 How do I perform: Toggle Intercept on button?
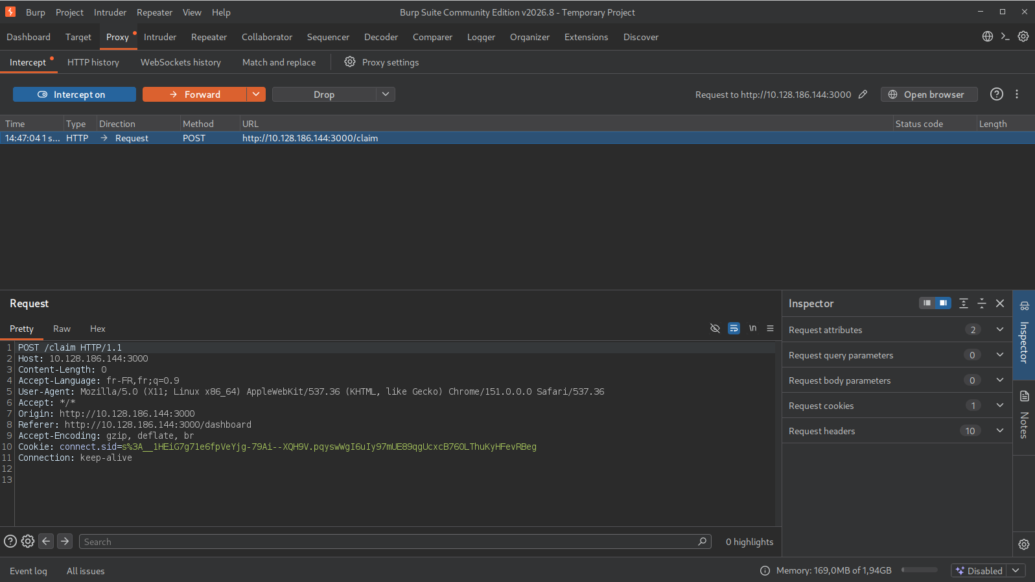click(x=75, y=95)
